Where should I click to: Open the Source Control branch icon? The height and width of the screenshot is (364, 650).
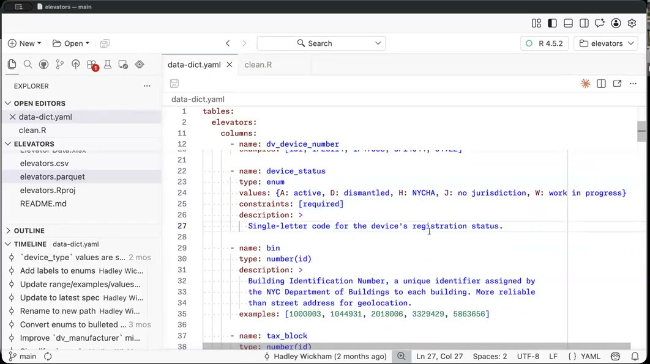(60, 65)
